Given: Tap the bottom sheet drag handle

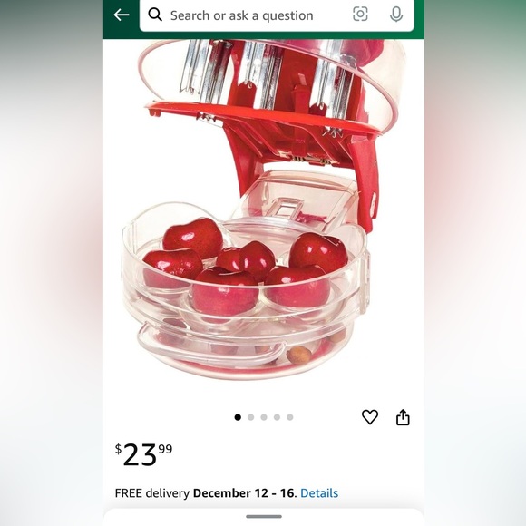Looking at the screenshot, I should click(x=264, y=517).
